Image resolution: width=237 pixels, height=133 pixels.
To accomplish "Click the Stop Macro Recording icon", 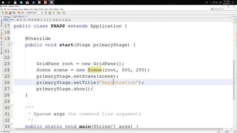I will [x=63, y=20].
